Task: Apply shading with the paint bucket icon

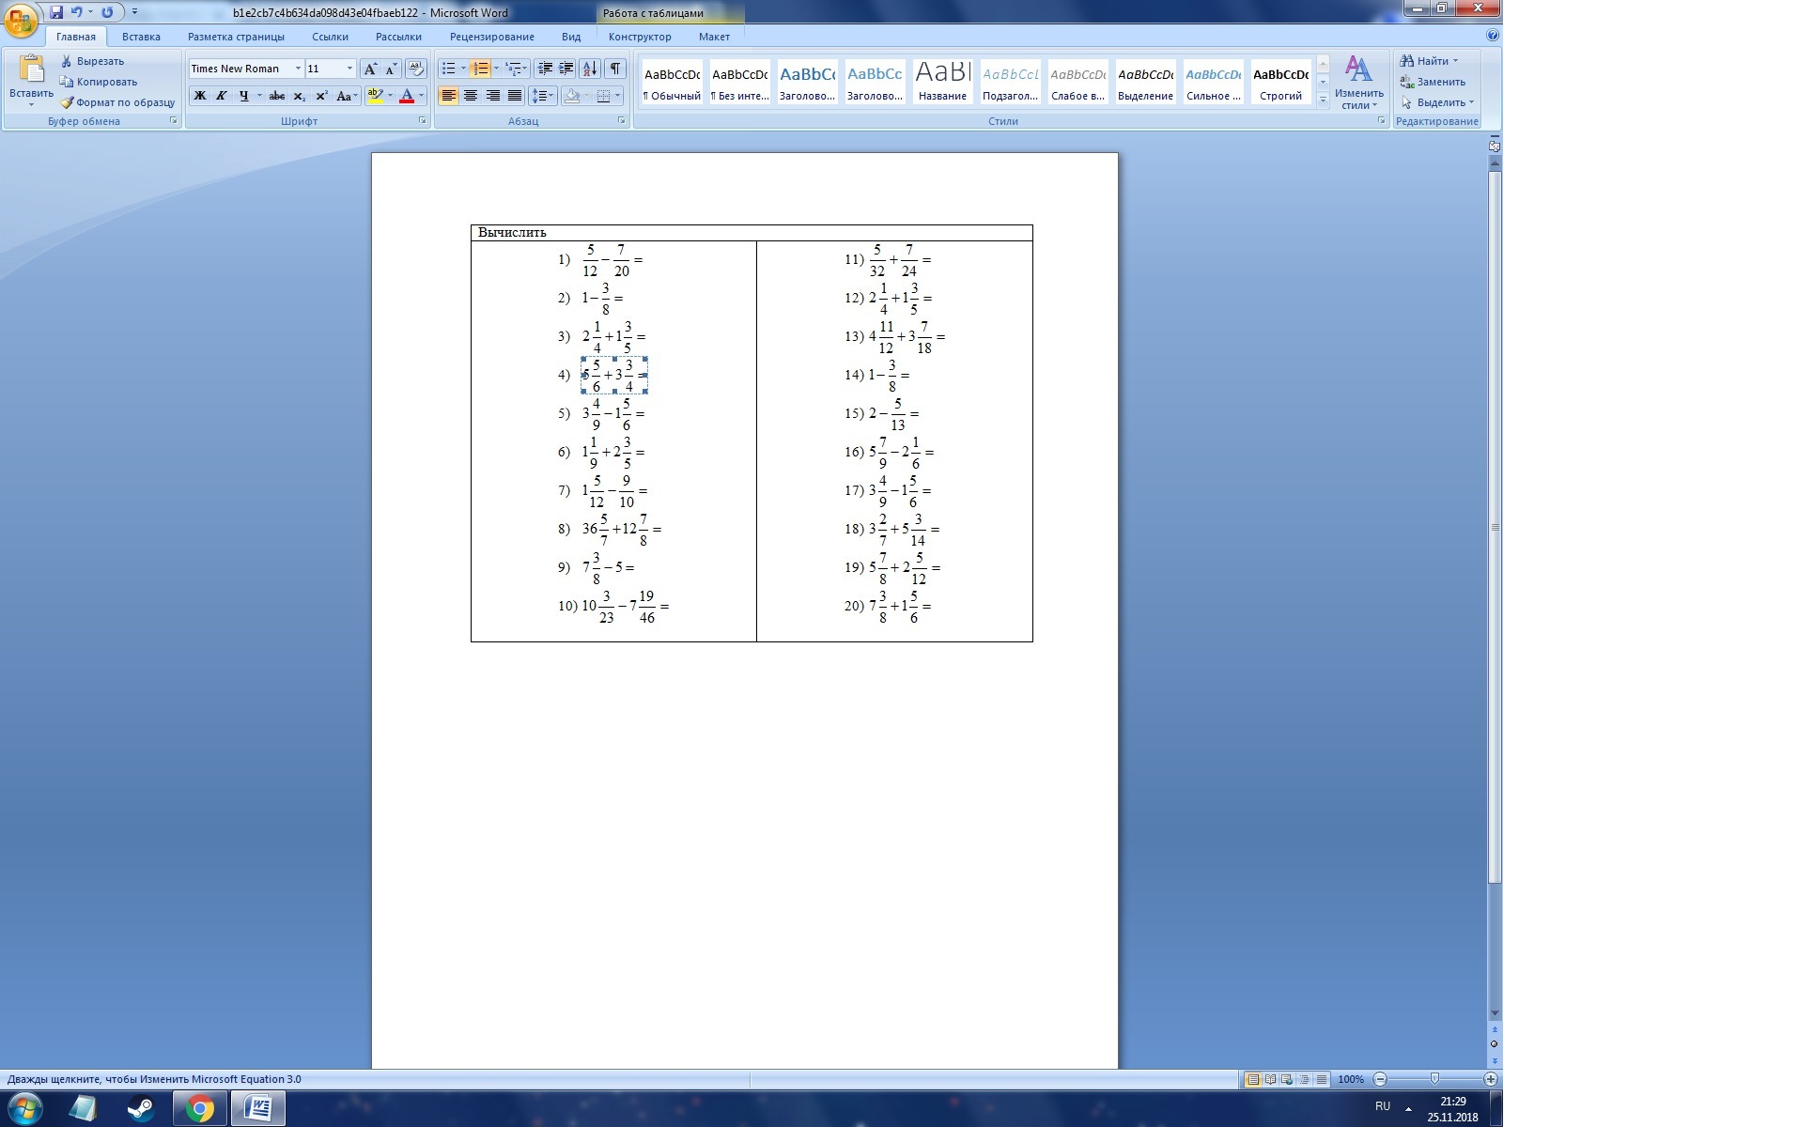Action: tap(571, 96)
